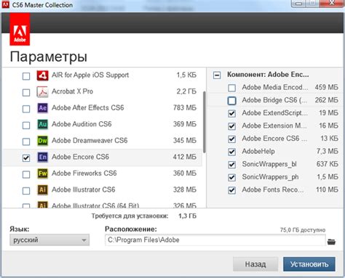The image size is (345, 278).
Task: Open the Язык language dropdown
Action: tap(49, 240)
